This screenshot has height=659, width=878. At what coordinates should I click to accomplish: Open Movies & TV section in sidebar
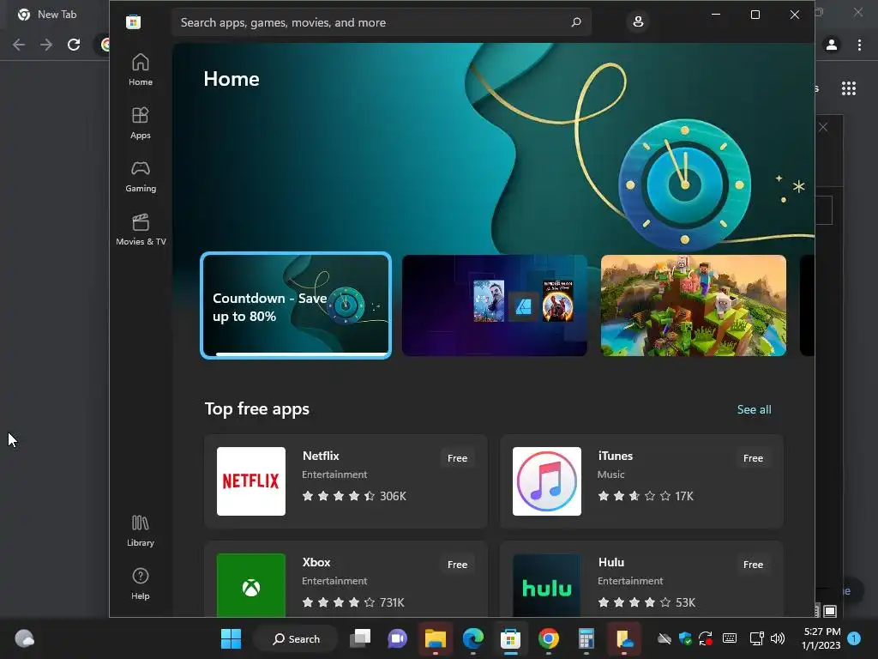(140, 229)
